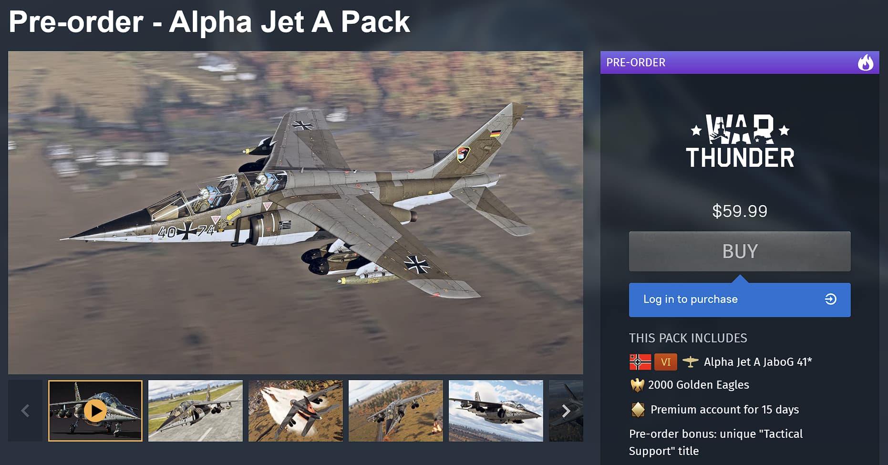Click the aircraft type icon beside Alpha Jet A
The width and height of the screenshot is (888, 465).
[690, 362]
